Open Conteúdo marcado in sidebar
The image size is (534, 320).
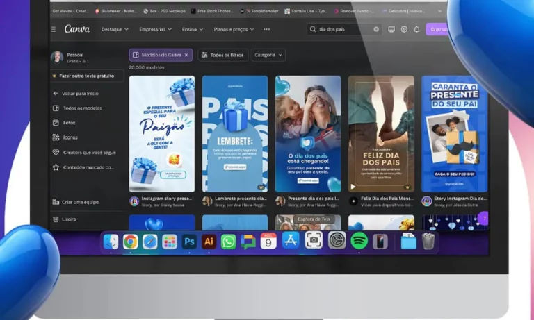point(83,167)
